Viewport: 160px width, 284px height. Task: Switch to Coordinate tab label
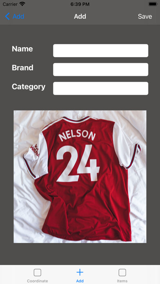[37, 281]
